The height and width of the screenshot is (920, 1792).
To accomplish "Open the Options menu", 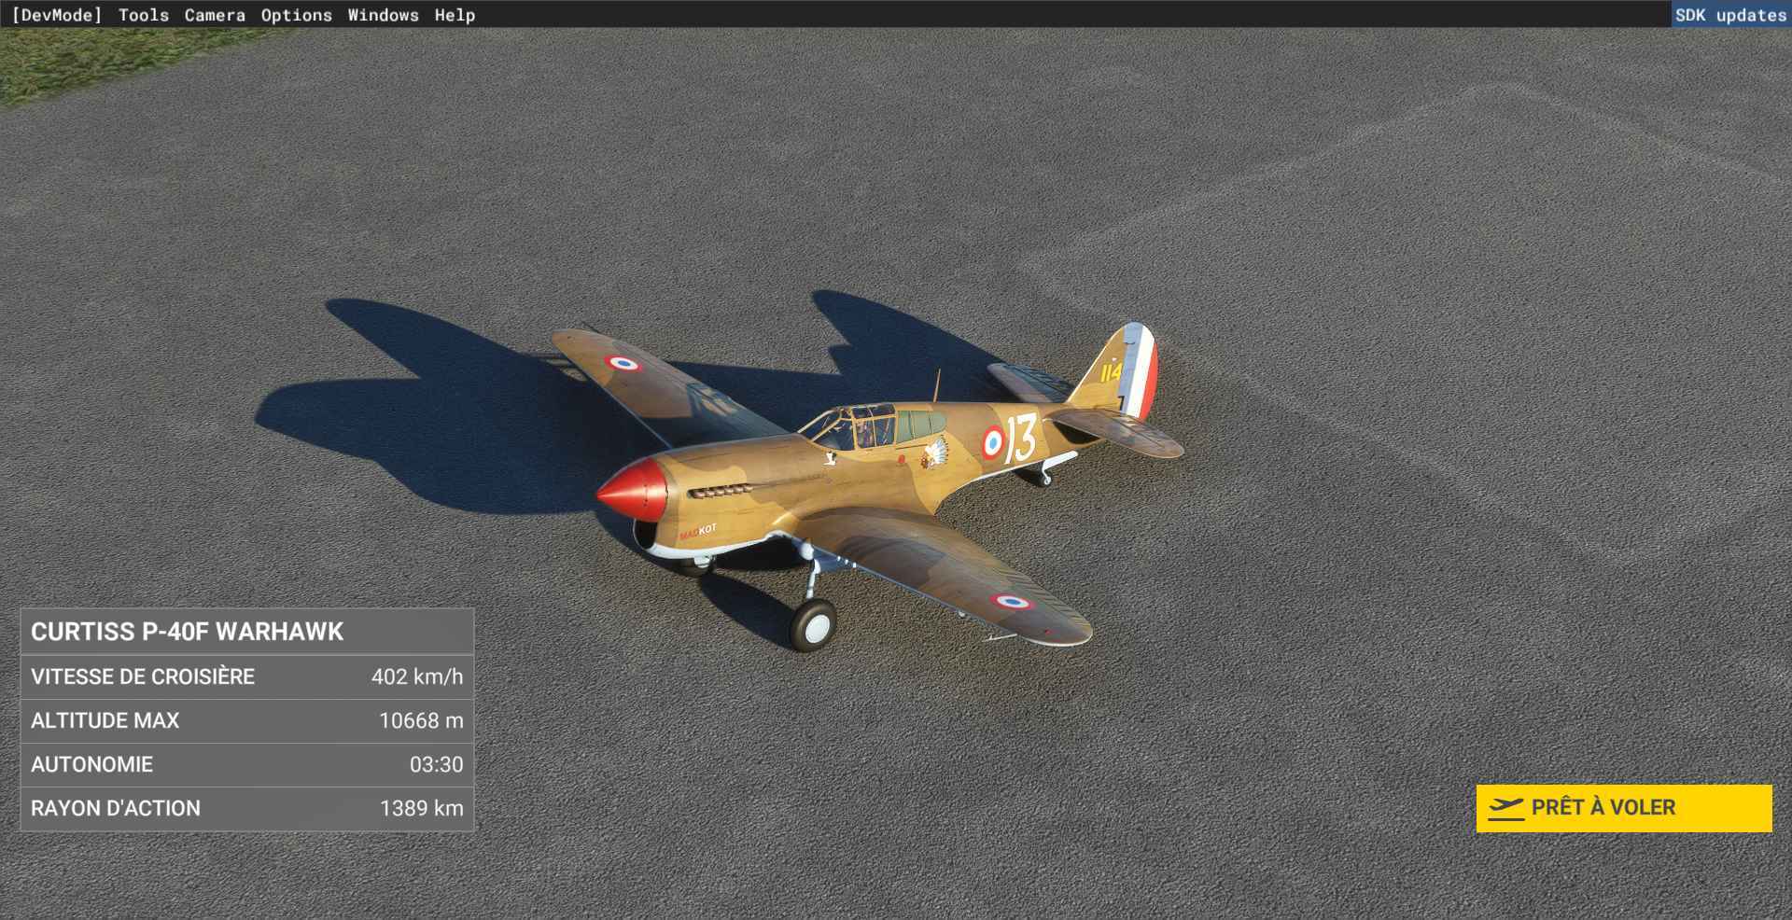I will 296,15.
